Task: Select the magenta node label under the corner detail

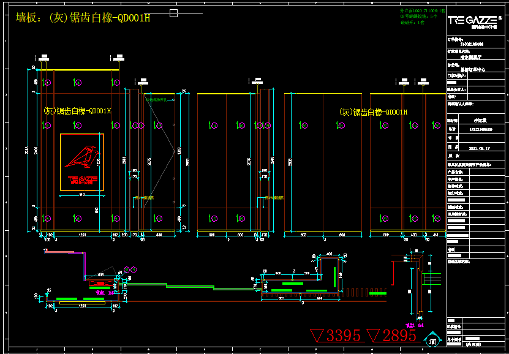Action: point(415,325)
